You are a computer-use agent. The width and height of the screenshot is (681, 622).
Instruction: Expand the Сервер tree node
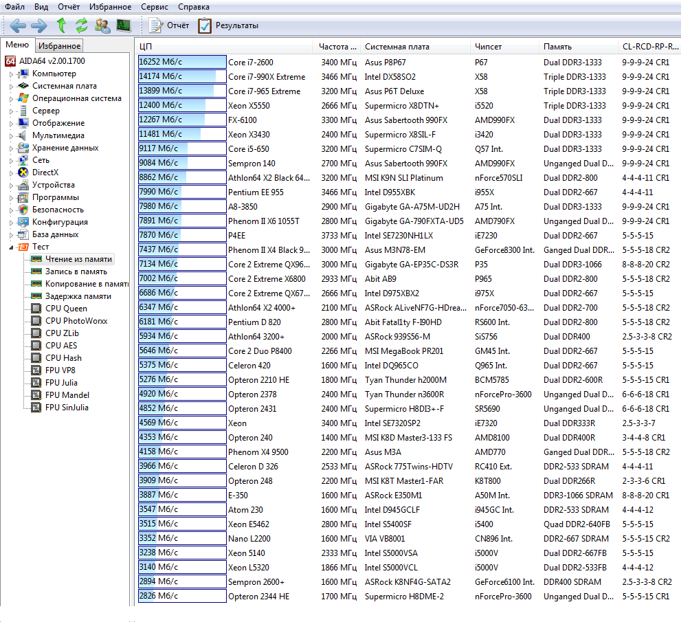[x=11, y=111]
